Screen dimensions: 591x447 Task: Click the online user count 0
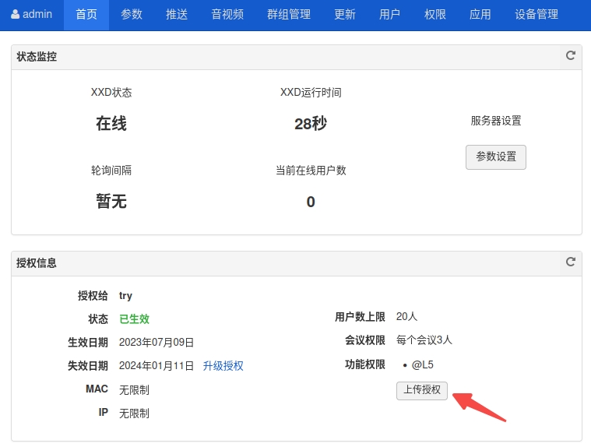coord(311,202)
